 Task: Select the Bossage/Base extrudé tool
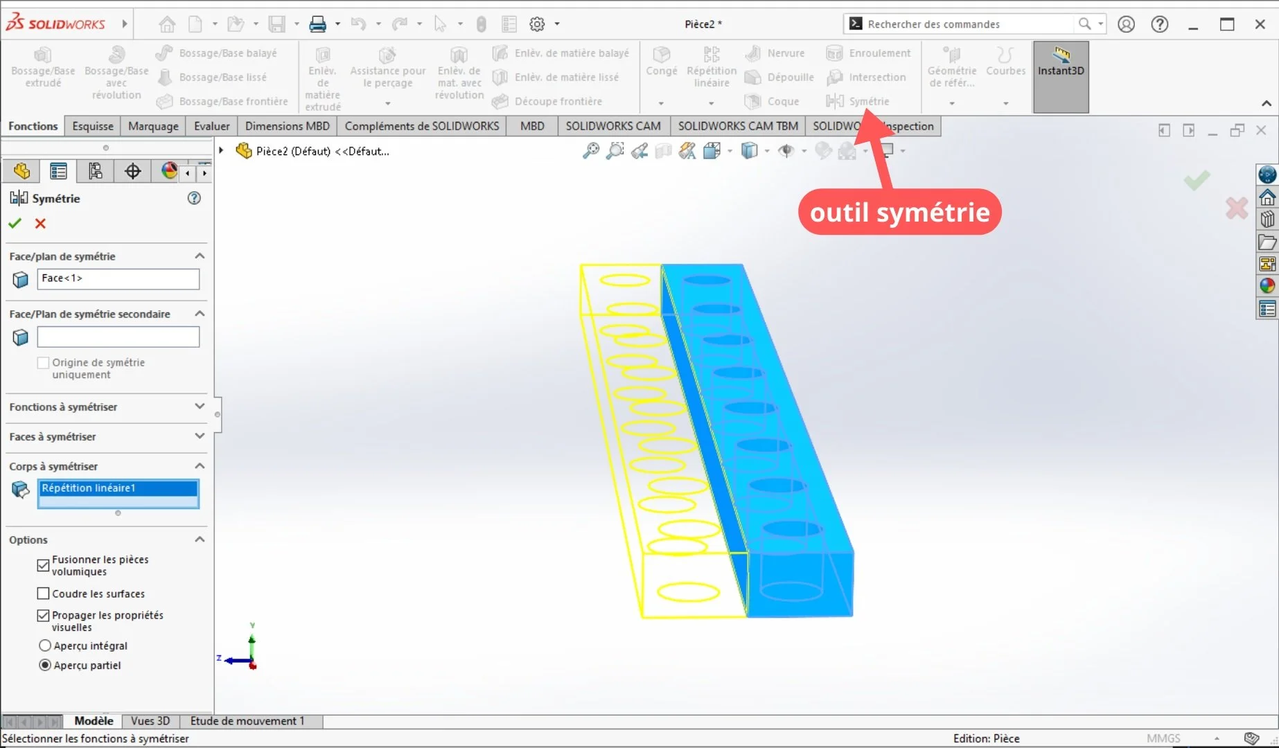(43, 66)
